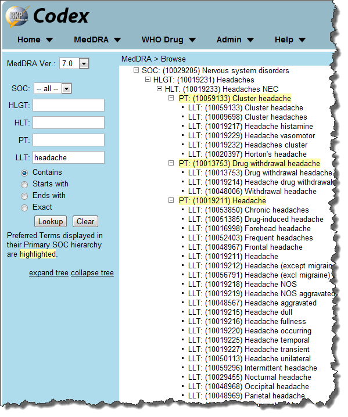Select HLT (10019233) Headaches NEC item
The image size is (348, 417).
tap(221, 89)
